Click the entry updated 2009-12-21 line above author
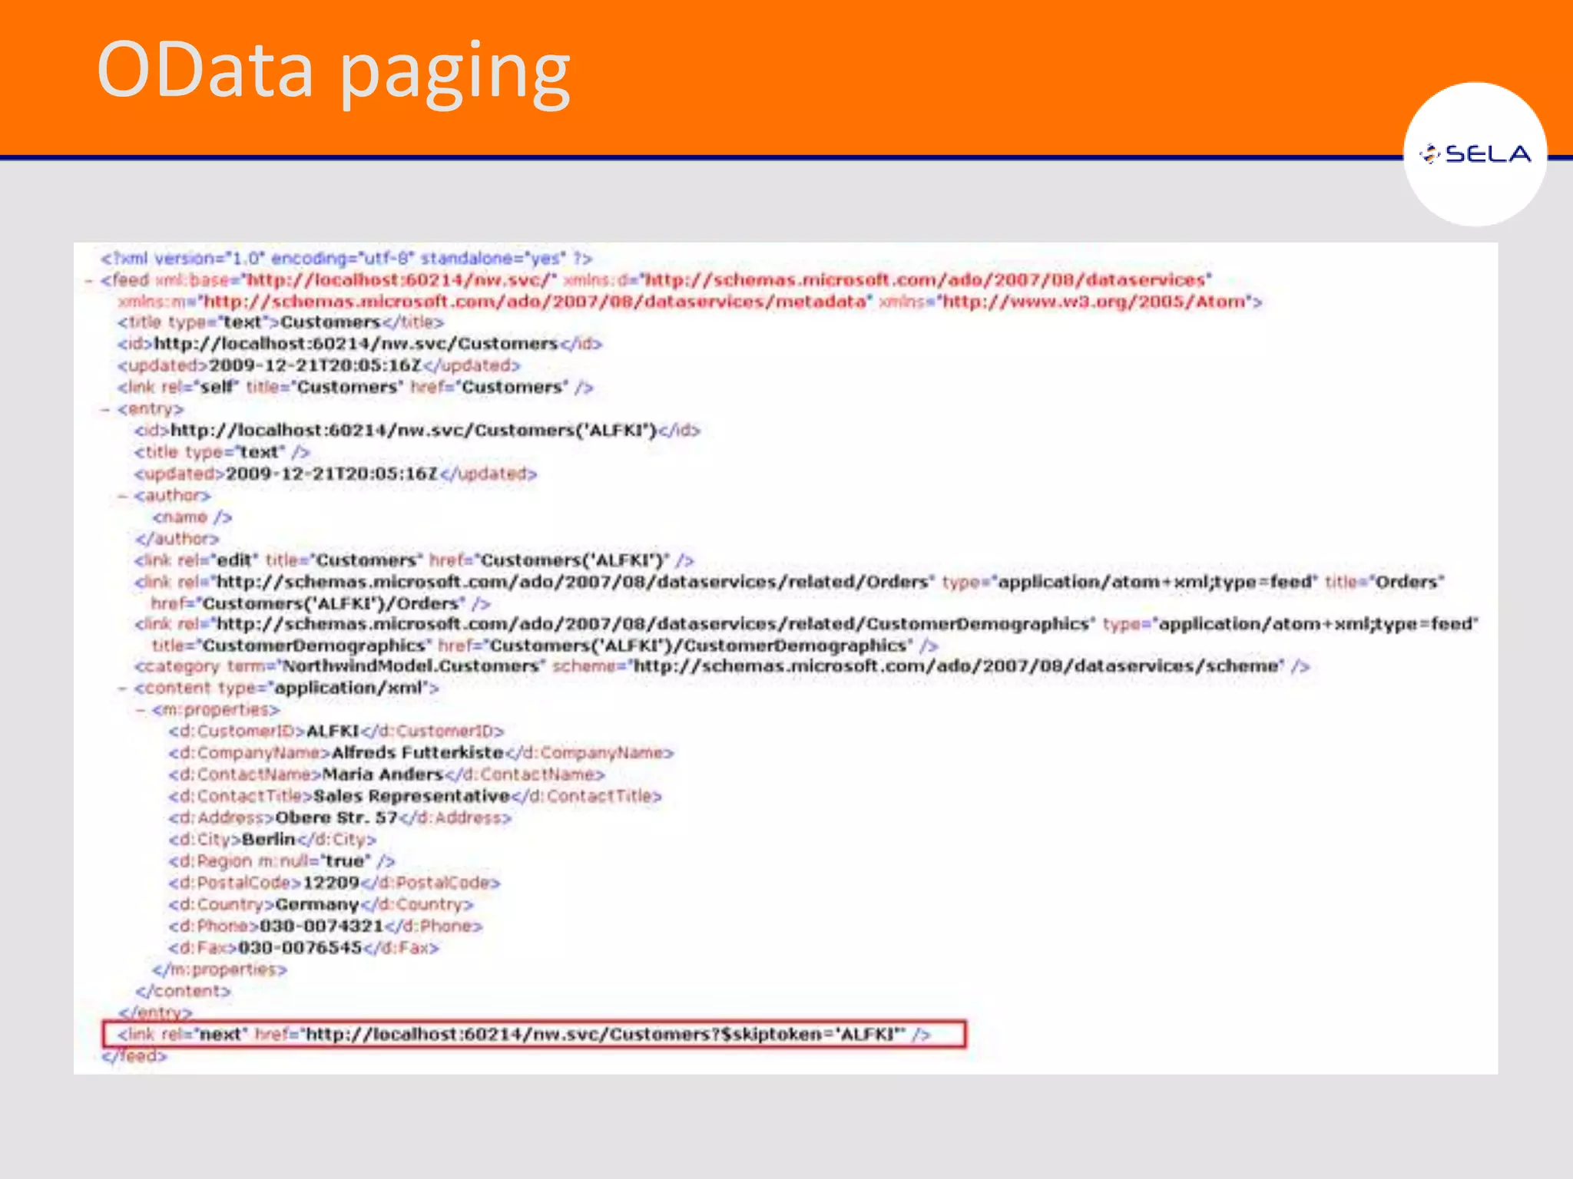The image size is (1573, 1179). 336,474
